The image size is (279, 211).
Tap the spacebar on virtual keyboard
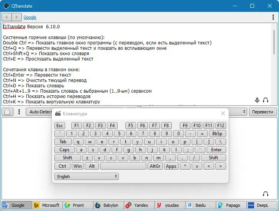click(123, 166)
